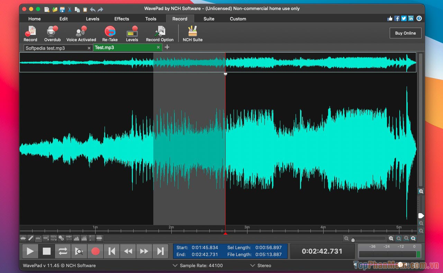Viewport: 443px width, 273px height.
Task: Select the pencil edit tool
Action: tap(31, 238)
